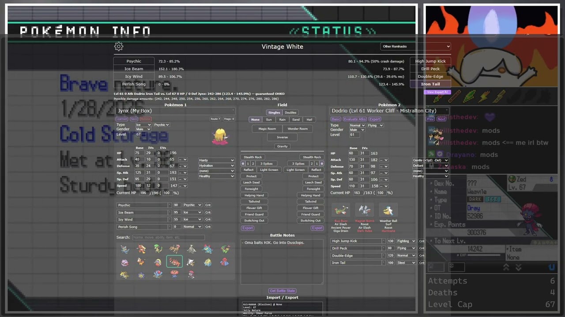Go to Next opponent Pokémon
Image resolution: width=565 pixels, height=317 pixels.
(x=441, y=119)
